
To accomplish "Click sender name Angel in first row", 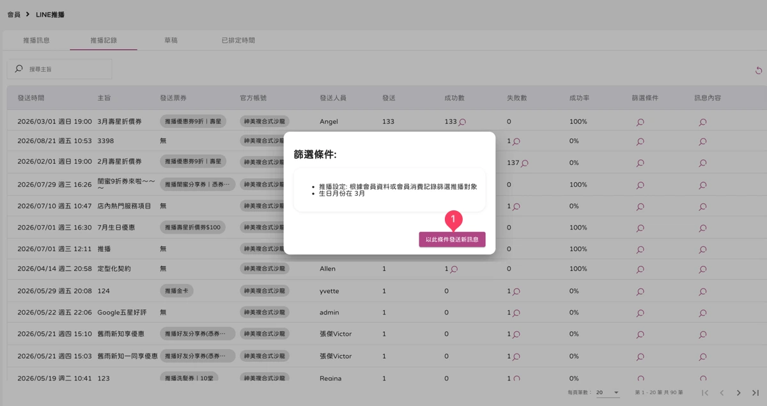I will coord(329,121).
